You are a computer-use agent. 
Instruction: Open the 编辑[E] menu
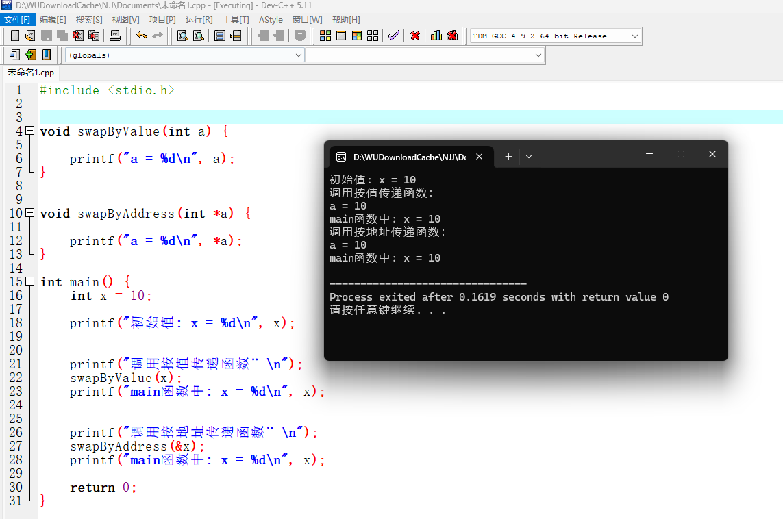[53, 19]
